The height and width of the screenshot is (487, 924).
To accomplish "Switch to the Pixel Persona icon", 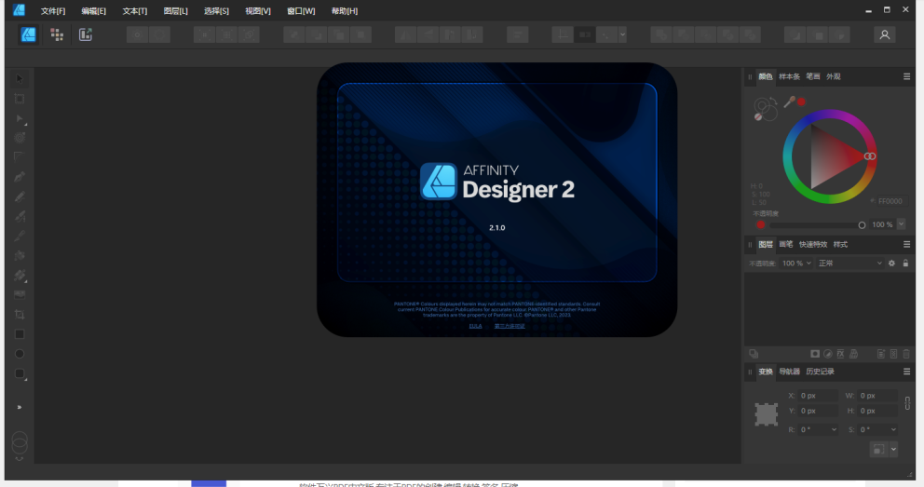I will [x=57, y=34].
